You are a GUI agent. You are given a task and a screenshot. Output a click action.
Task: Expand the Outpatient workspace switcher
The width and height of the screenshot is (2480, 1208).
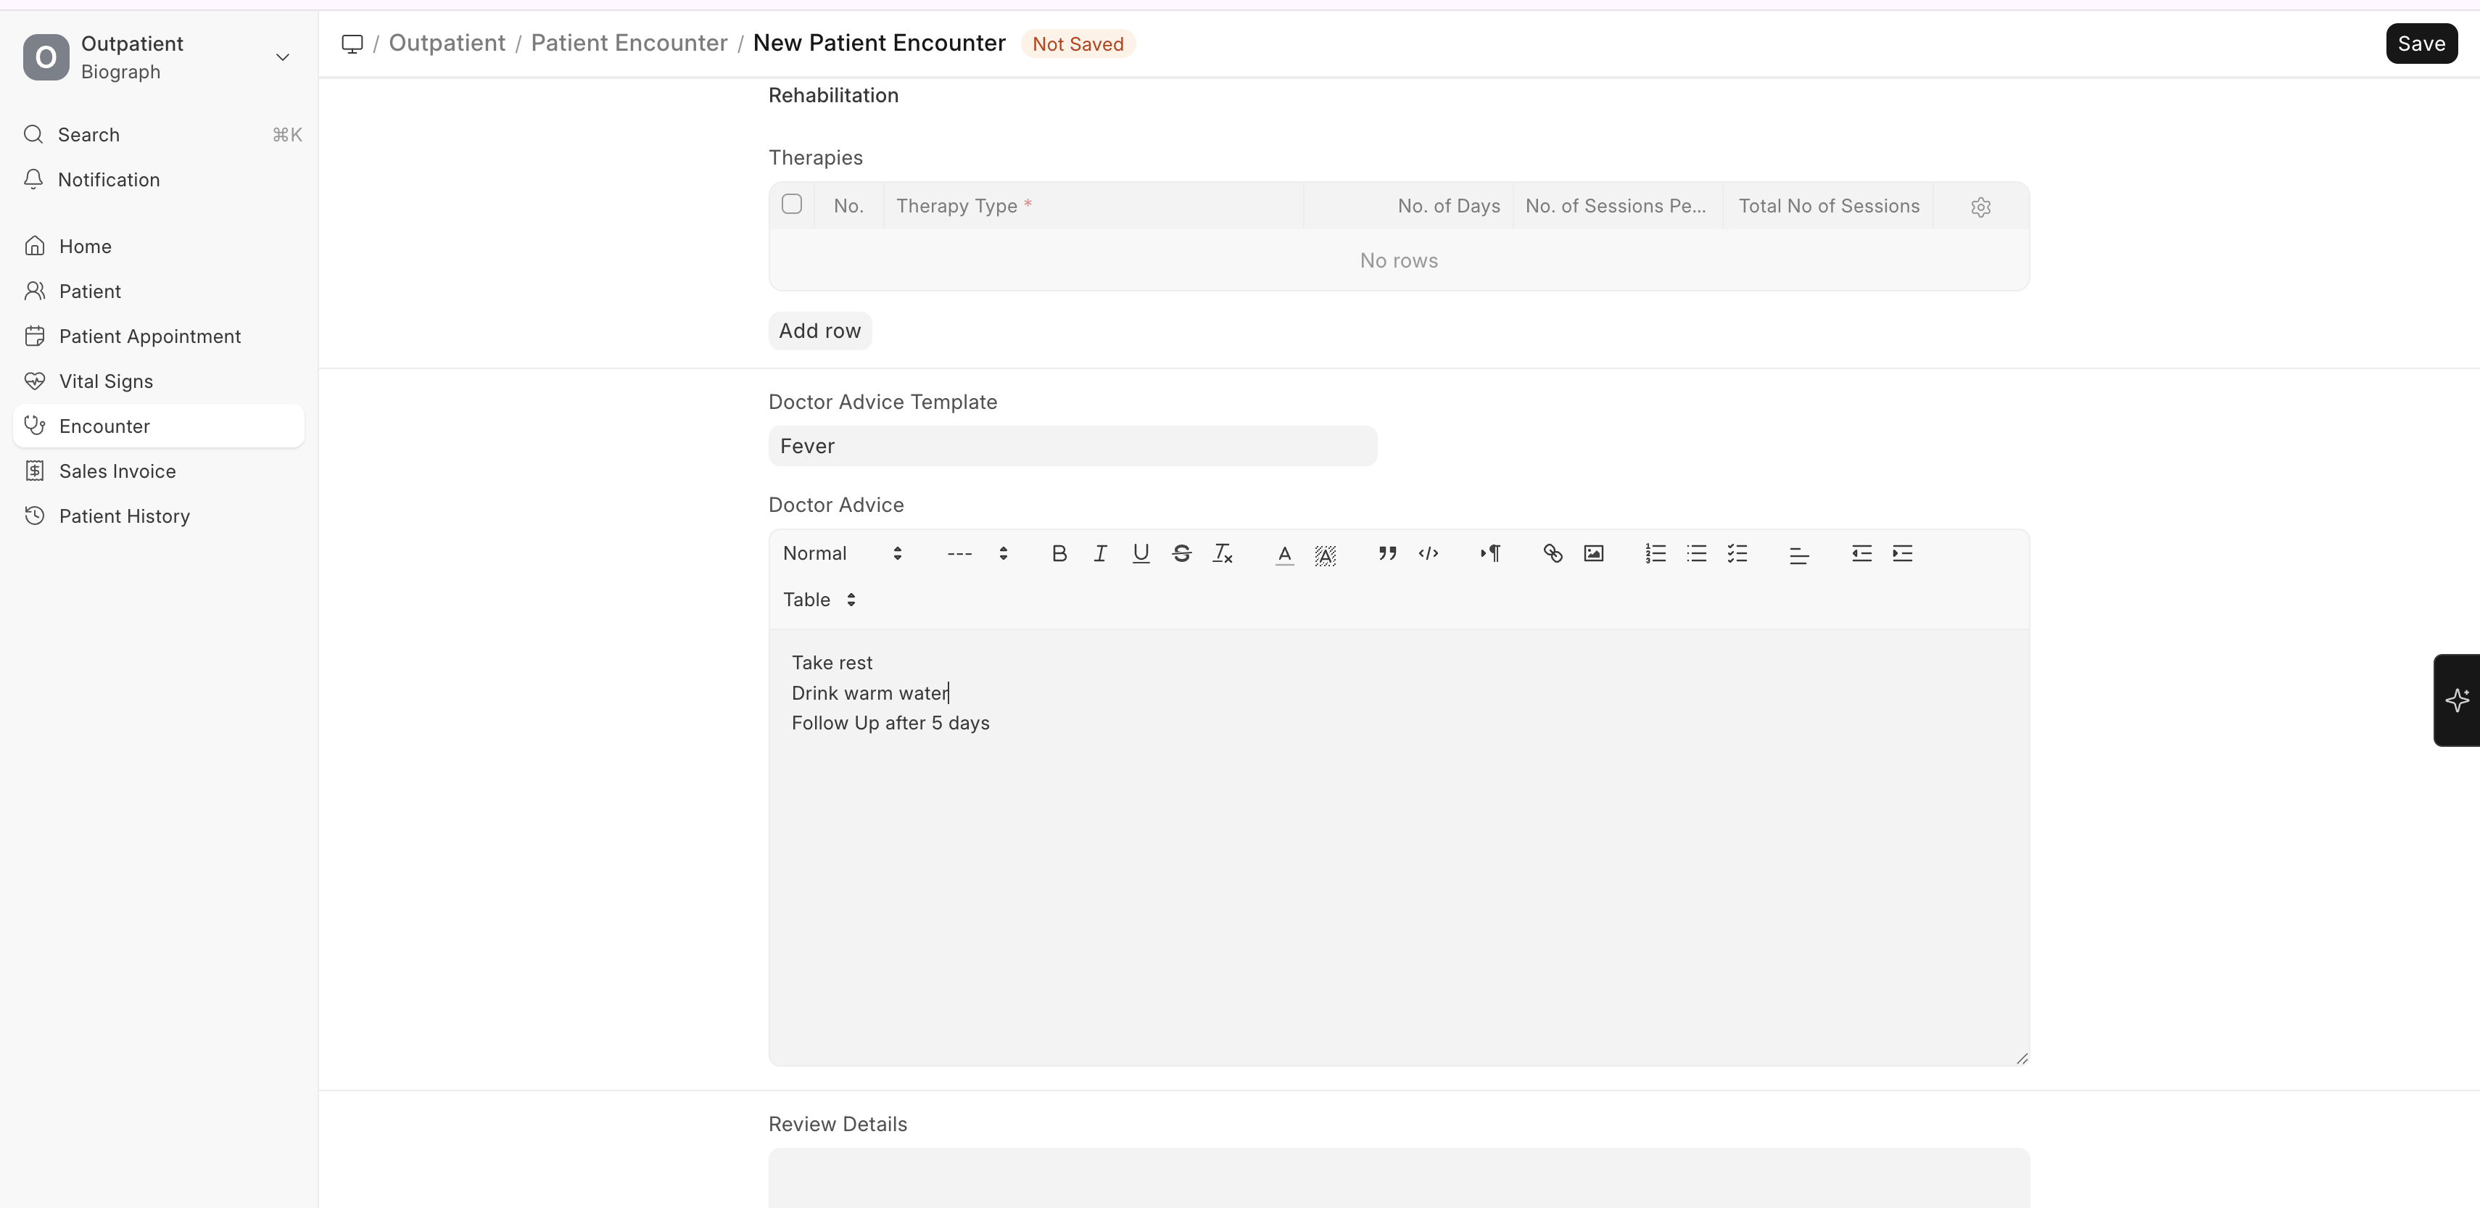pos(282,58)
